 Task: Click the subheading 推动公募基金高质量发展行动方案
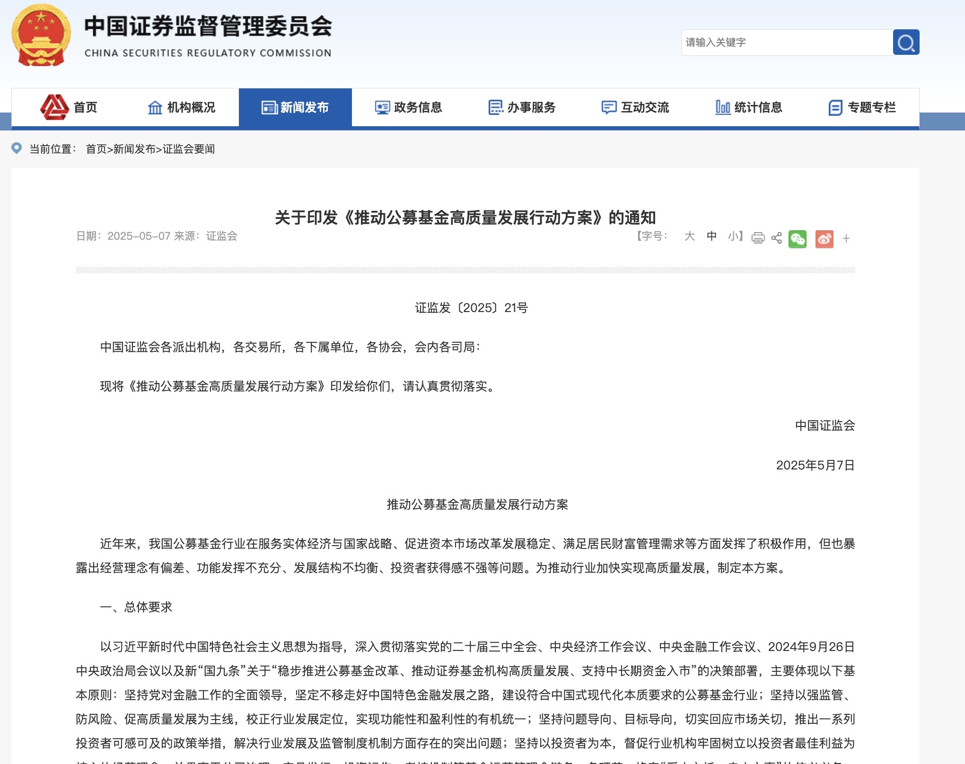click(477, 504)
